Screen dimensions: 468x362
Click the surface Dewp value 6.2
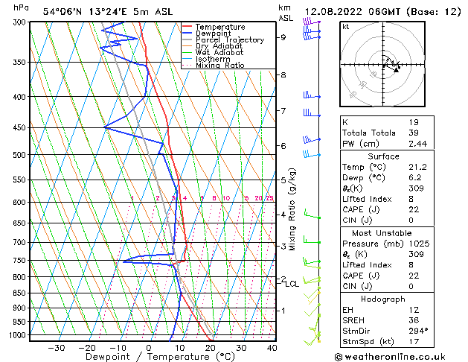point(415,178)
